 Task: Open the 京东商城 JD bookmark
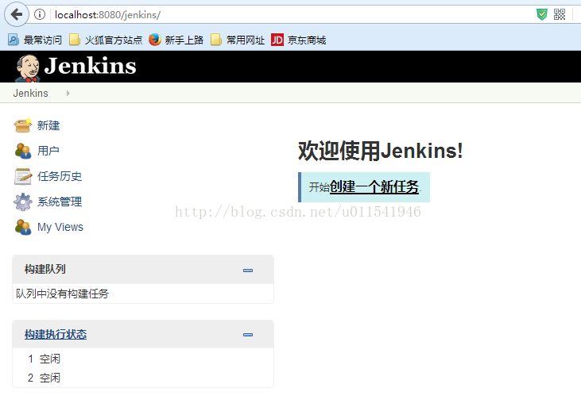(x=298, y=40)
